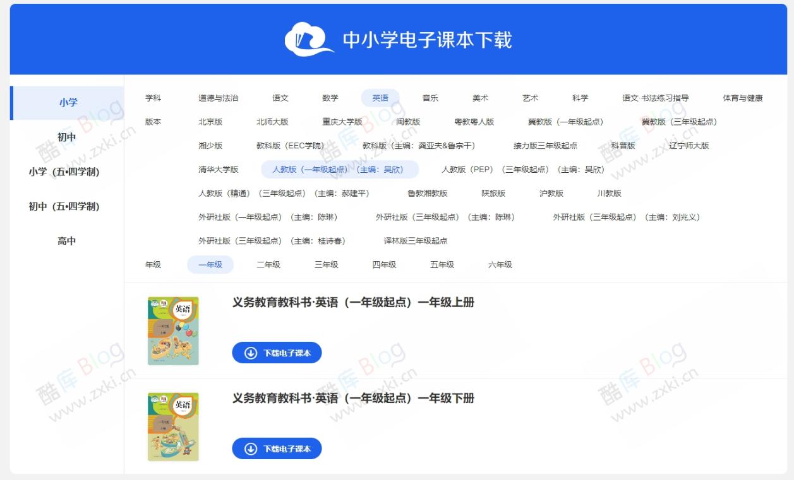Download 英语（一年级起点）一年级上册 textbook
Screen dimensions: 794x480
(276, 353)
